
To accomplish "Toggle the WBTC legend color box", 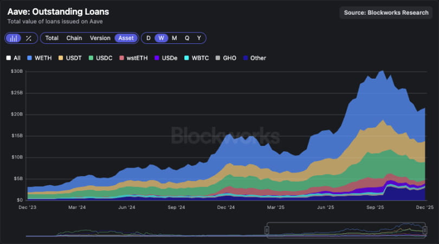I will 187,58.
